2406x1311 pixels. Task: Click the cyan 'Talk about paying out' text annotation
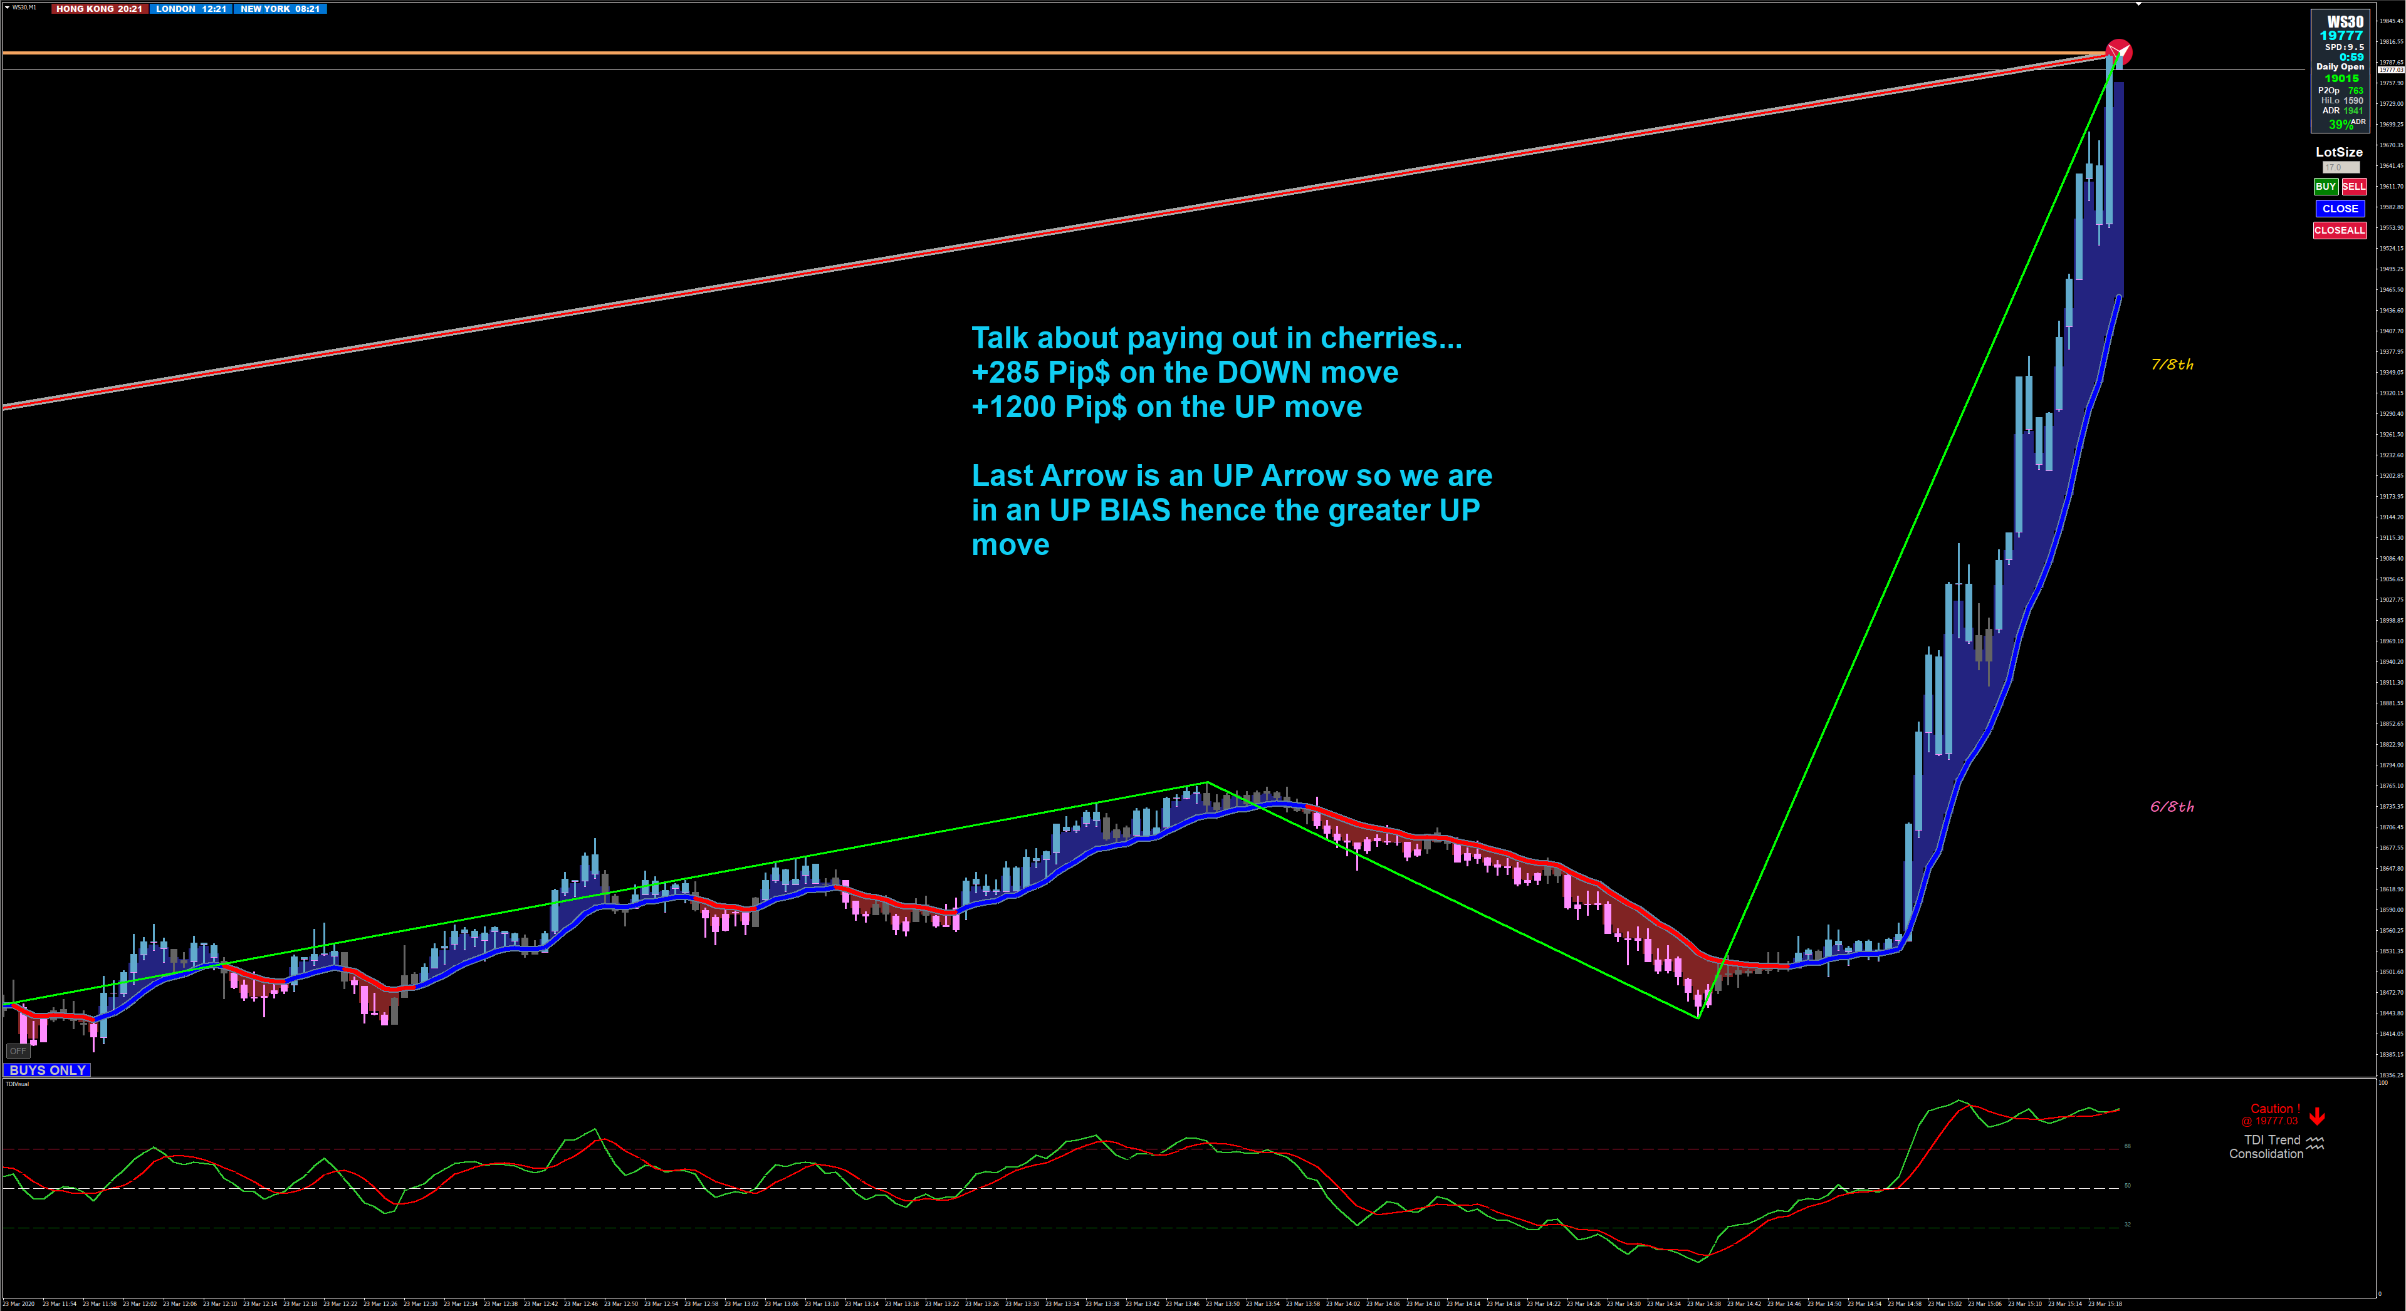pyautogui.click(x=1216, y=338)
